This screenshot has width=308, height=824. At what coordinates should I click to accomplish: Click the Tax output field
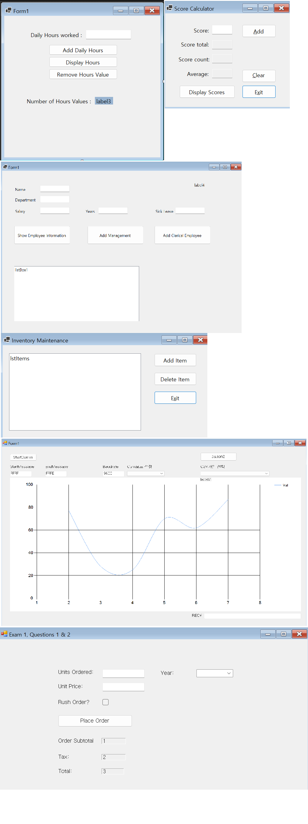[x=114, y=757]
